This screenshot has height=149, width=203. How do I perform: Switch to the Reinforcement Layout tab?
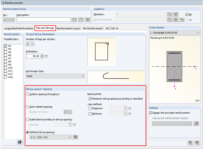pyautogui.click(x=68, y=29)
